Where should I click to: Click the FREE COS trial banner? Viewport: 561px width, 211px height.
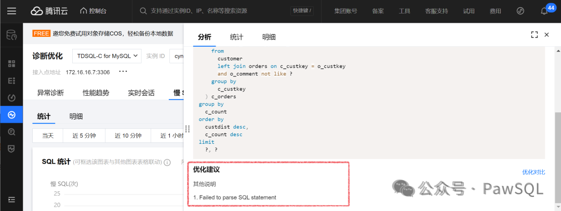tap(103, 33)
